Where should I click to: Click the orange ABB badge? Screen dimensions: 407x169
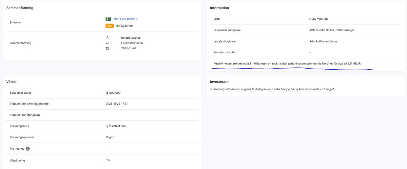click(x=109, y=26)
